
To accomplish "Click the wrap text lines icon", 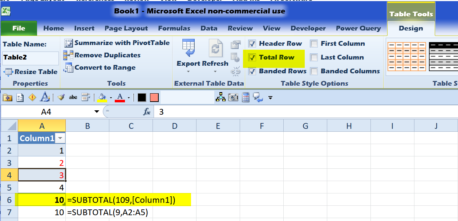I will pyautogui.click(x=86, y=97).
